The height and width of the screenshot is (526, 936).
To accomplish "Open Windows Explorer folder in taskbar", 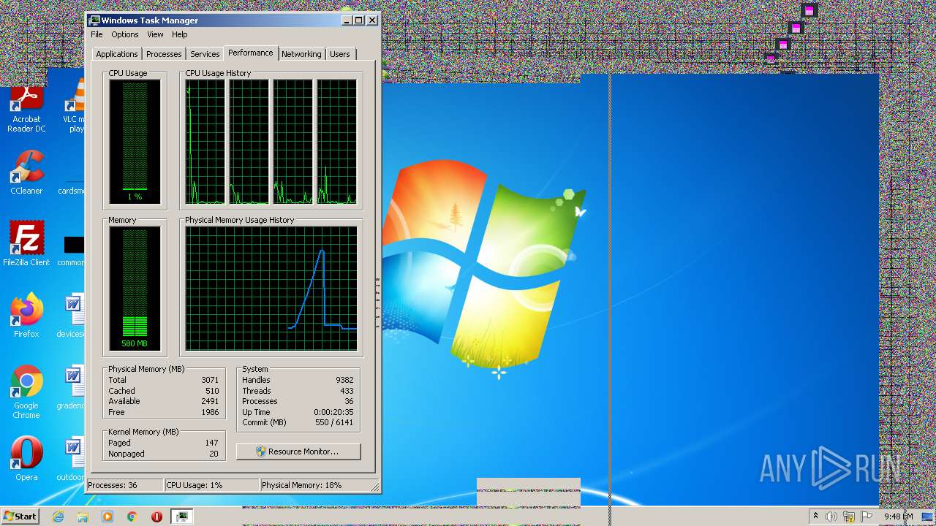I will click(x=83, y=517).
